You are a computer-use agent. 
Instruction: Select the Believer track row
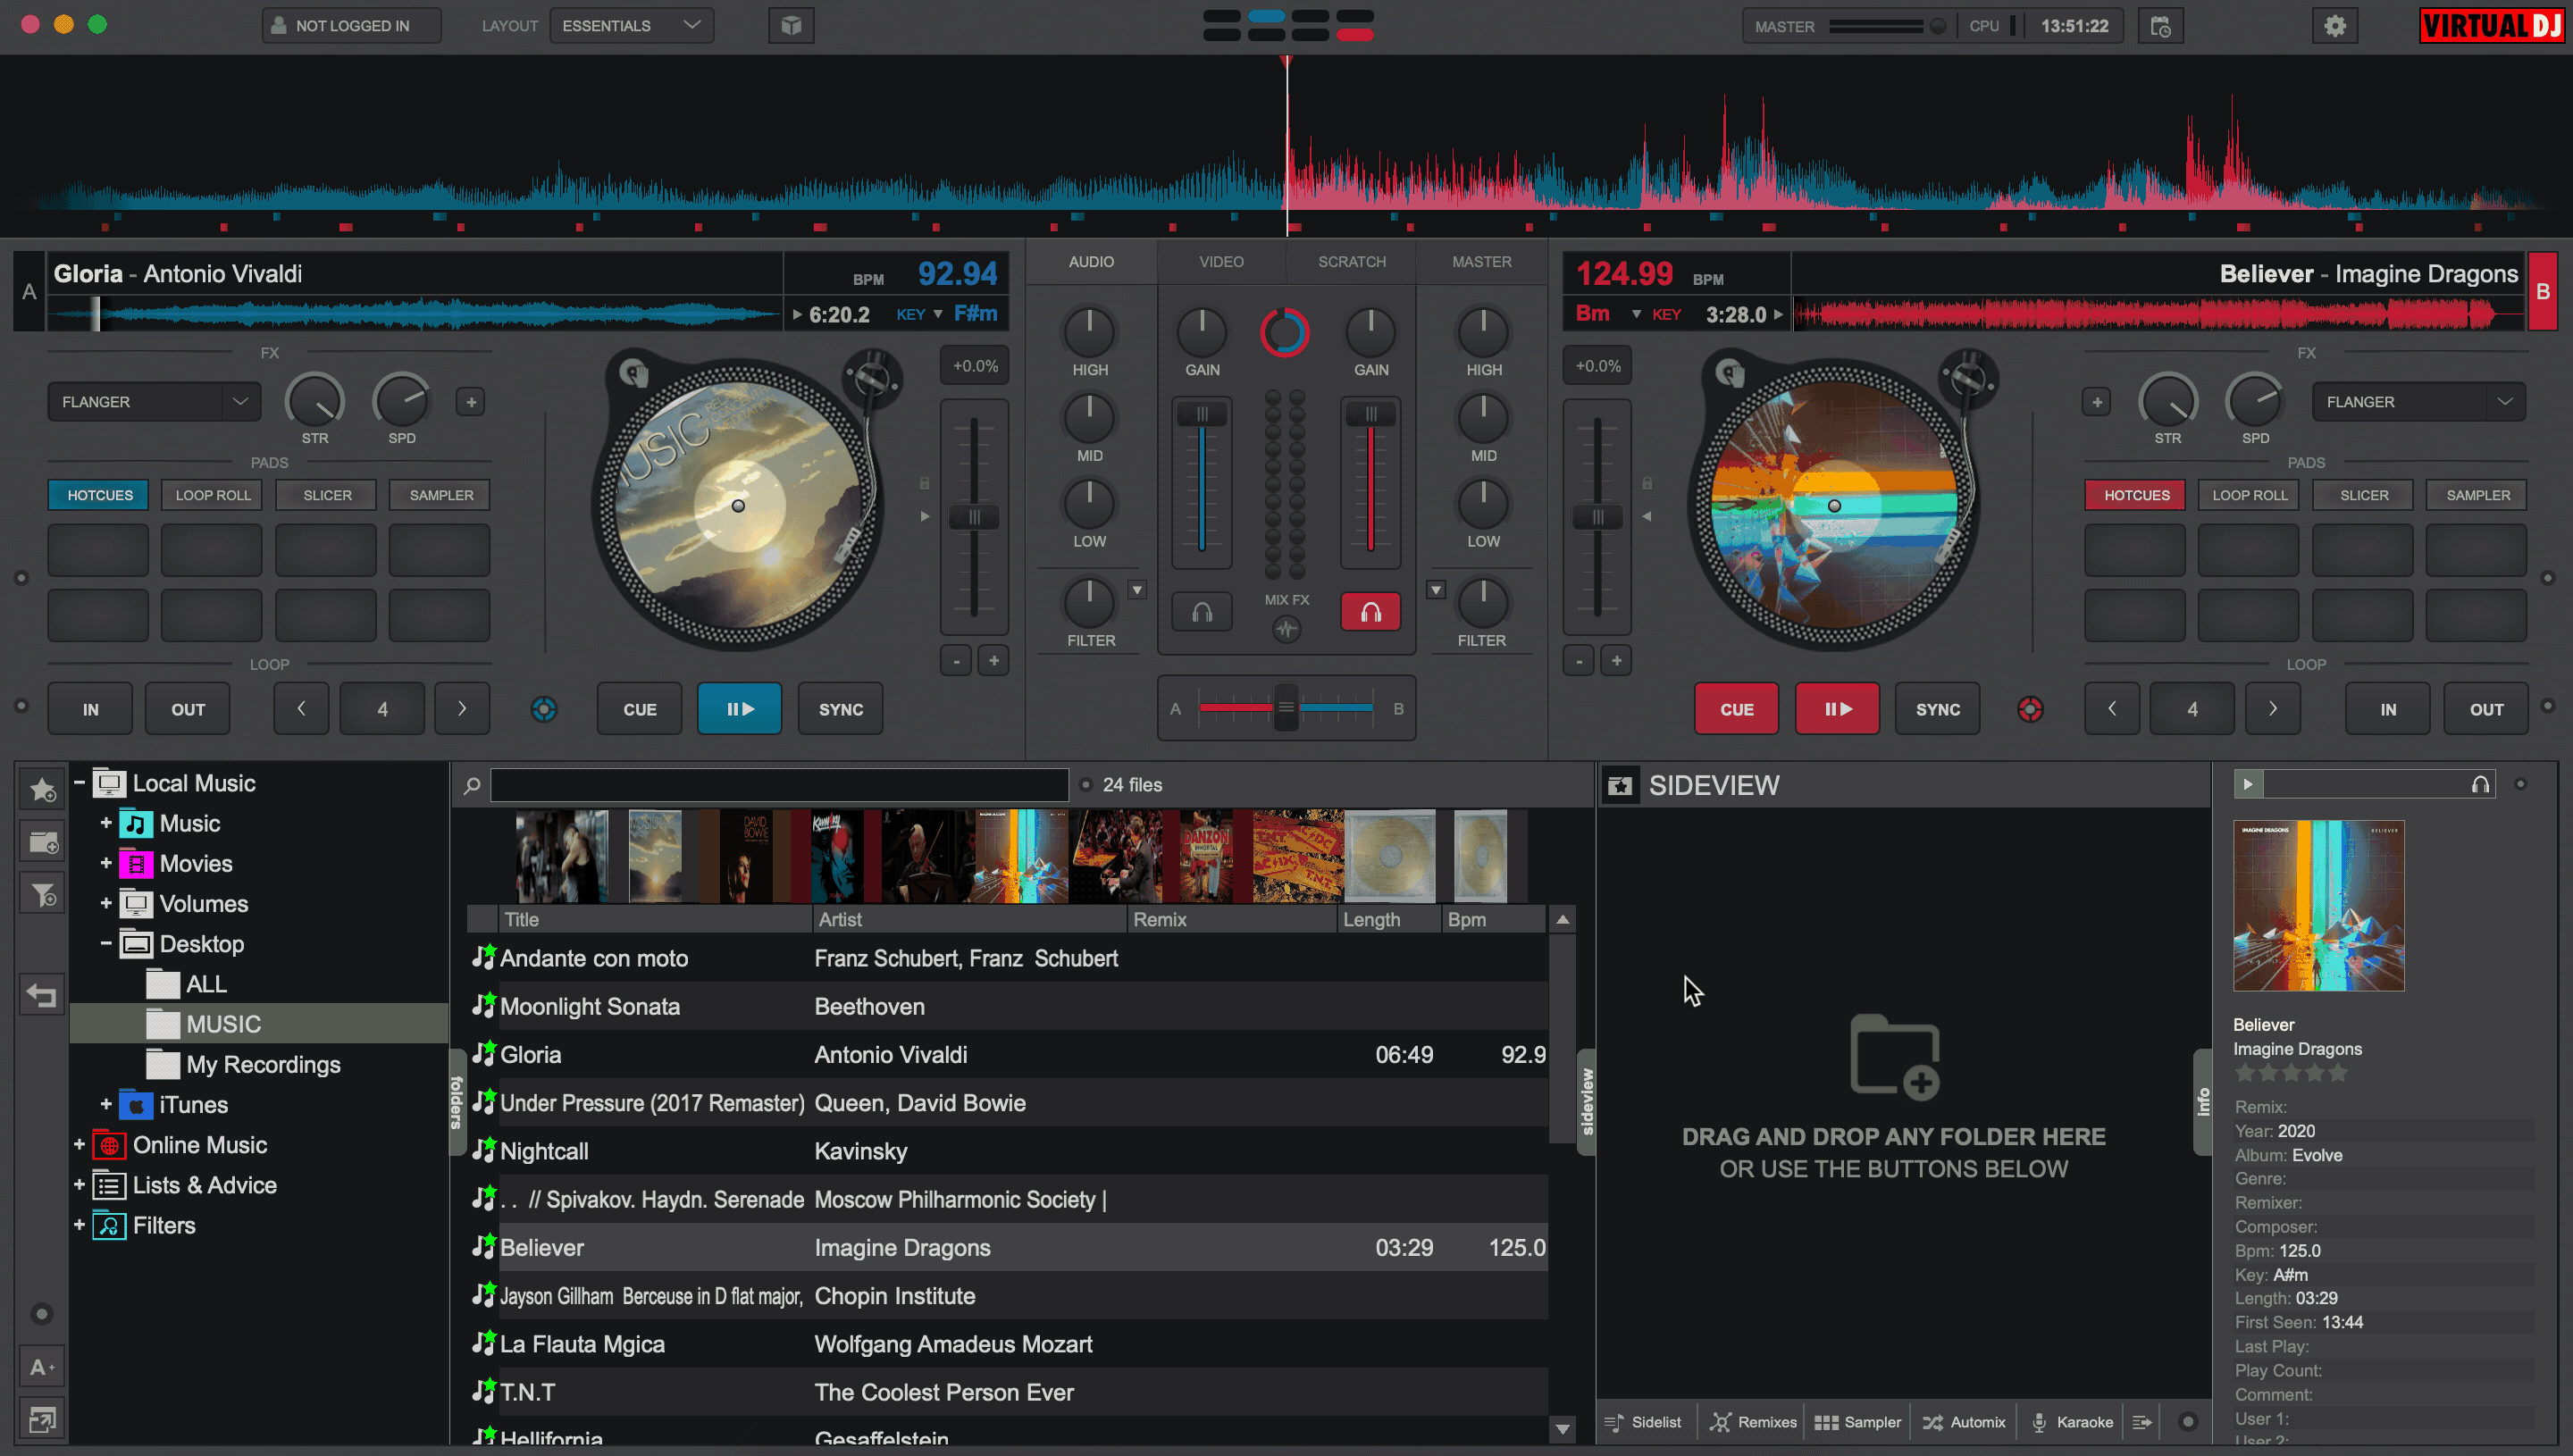coord(1008,1247)
